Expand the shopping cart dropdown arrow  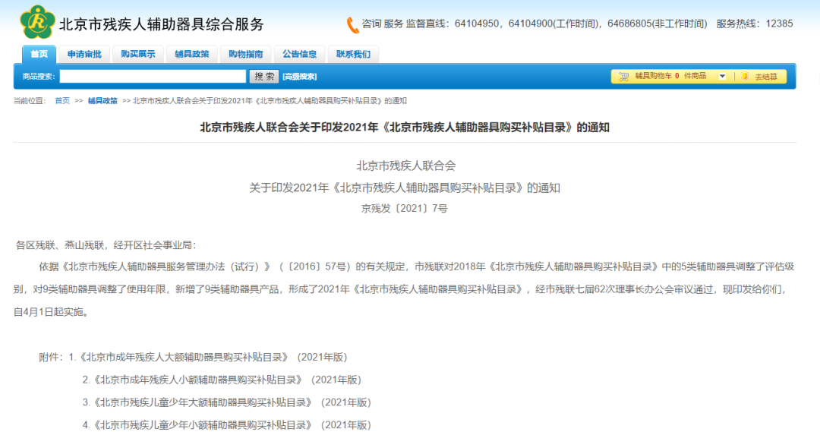(722, 77)
